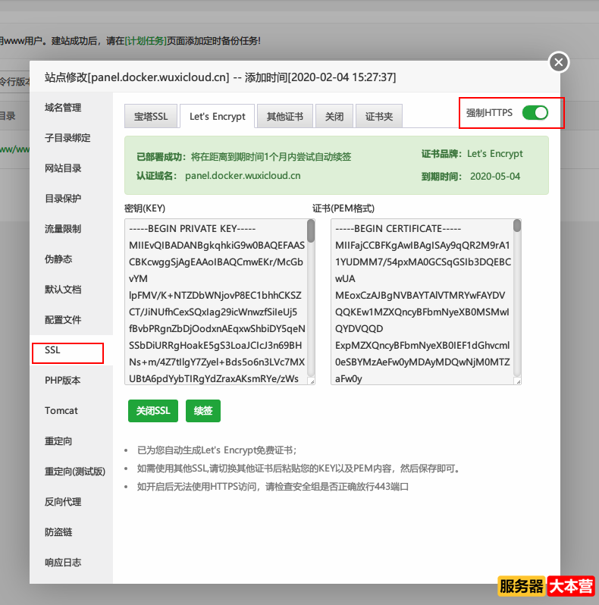Image resolution: width=599 pixels, height=605 pixels.
Task: Switch to the 关闭 tab
Action: [334, 116]
